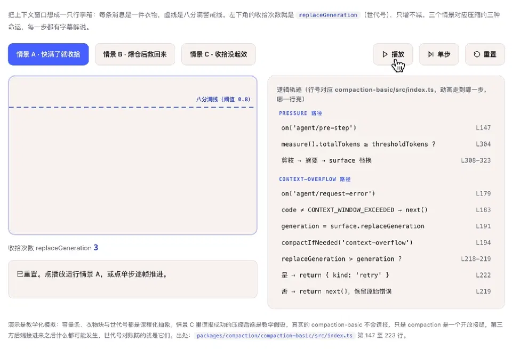
Task: Click the 逻辑轨迹 panel header text
Action: click(382, 94)
